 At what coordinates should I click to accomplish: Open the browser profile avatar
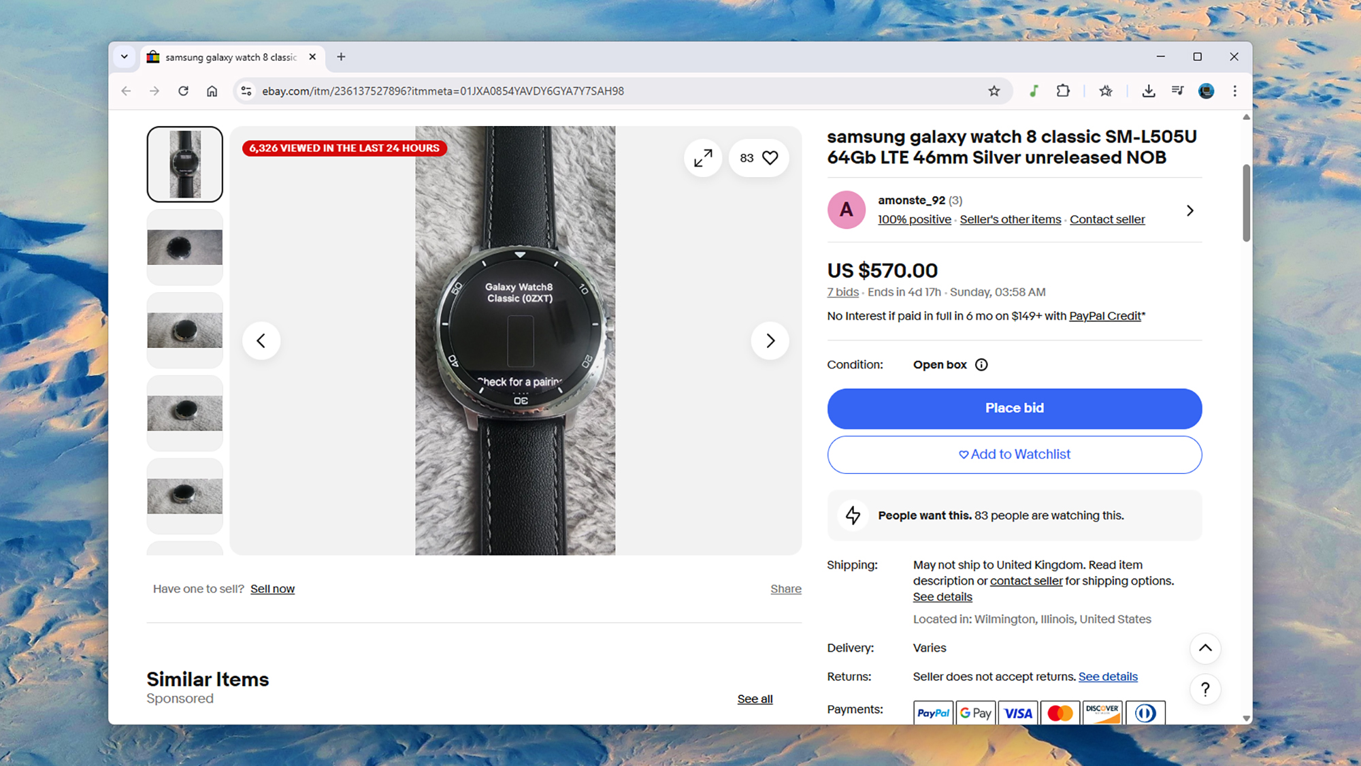tap(1207, 91)
